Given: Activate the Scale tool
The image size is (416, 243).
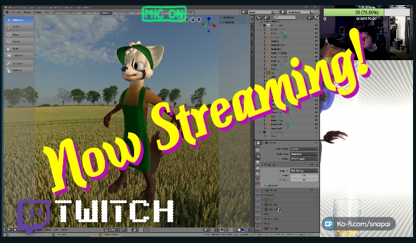Looking at the screenshot, I should pyautogui.click(x=19, y=48).
